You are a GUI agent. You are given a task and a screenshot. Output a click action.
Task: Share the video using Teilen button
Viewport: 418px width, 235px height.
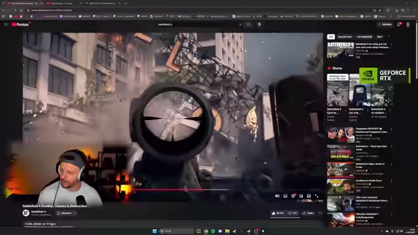[308, 213]
